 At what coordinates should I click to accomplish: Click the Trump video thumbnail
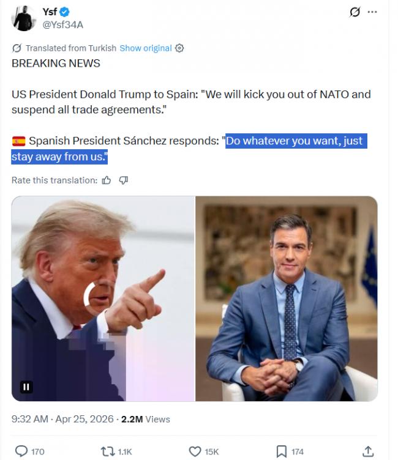tap(103, 299)
